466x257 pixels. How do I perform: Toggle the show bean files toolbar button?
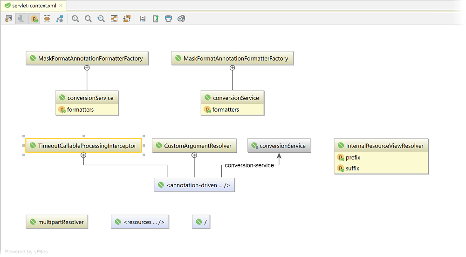[21, 19]
